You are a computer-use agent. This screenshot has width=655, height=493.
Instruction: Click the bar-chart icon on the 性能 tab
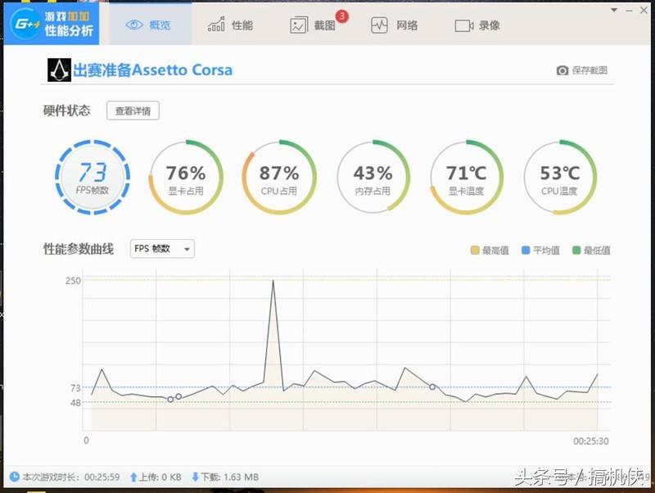coord(215,24)
